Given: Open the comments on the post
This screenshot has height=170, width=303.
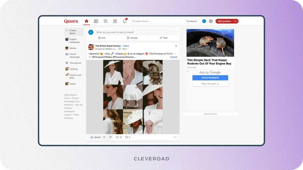Looking at the screenshot, I should point(119,137).
